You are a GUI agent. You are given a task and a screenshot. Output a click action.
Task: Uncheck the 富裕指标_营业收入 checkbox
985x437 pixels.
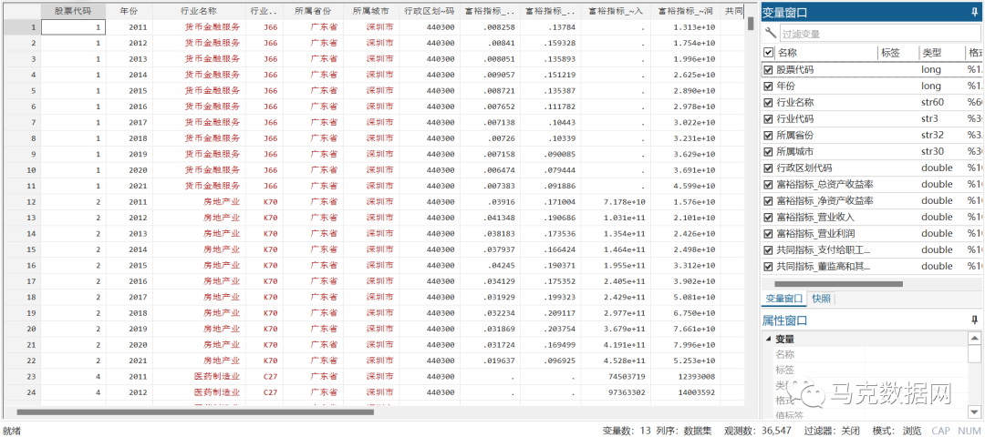point(768,217)
